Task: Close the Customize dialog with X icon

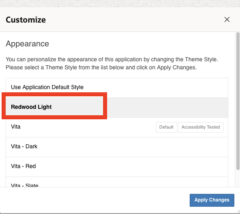Action: click(227, 20)
